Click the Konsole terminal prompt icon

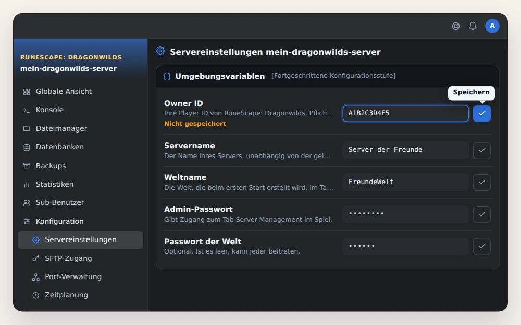click(27, 110)
